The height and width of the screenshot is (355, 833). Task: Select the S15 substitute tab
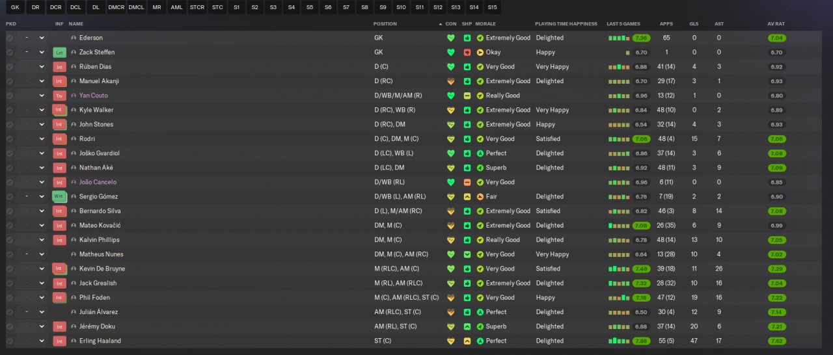coord(493,7)
